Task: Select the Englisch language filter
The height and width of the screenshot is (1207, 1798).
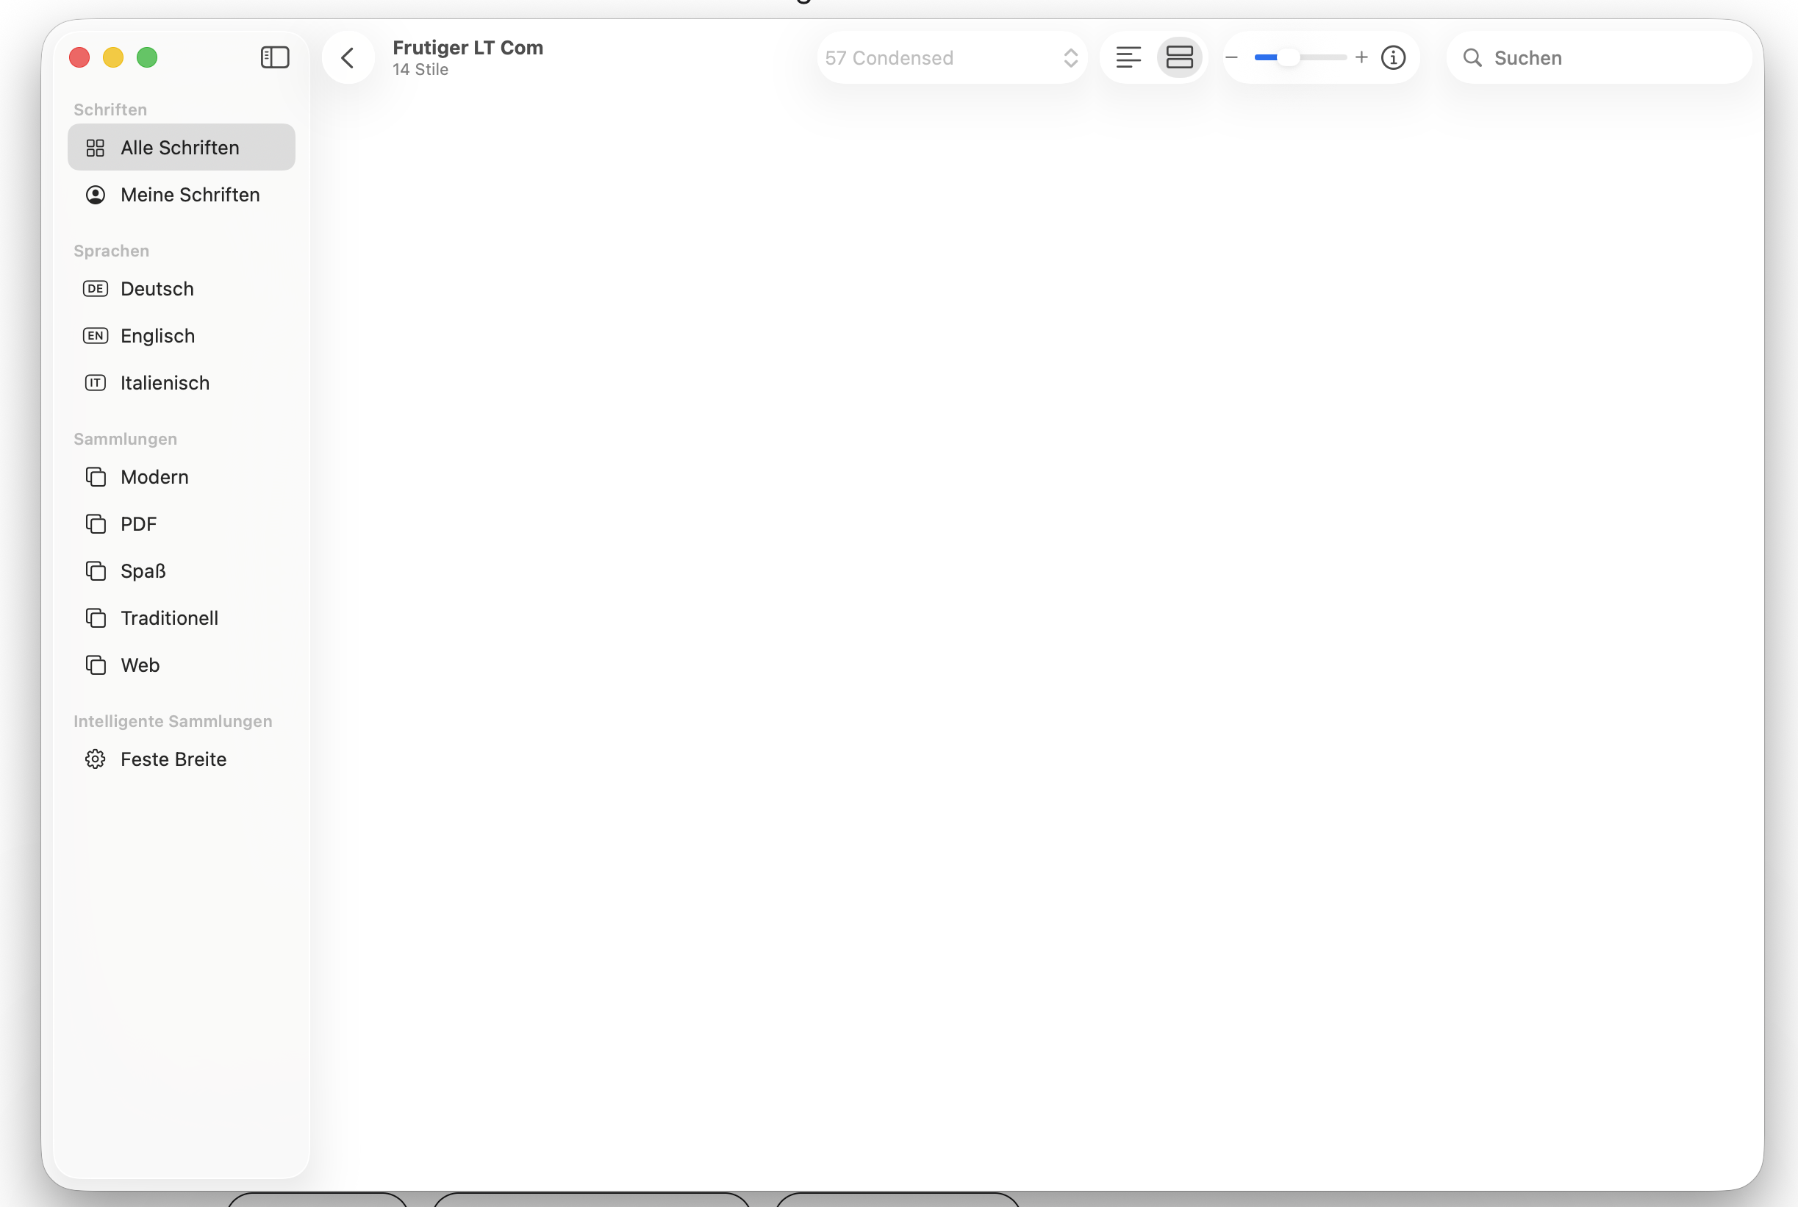Action: [157, 336]
